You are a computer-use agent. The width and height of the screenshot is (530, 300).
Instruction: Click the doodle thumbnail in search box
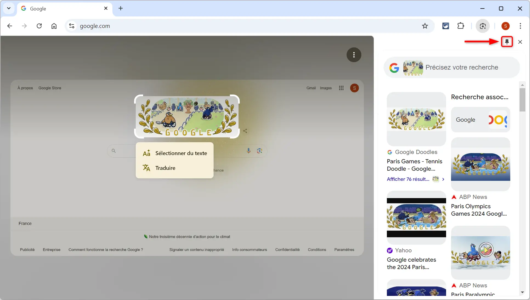pos(413,68)
